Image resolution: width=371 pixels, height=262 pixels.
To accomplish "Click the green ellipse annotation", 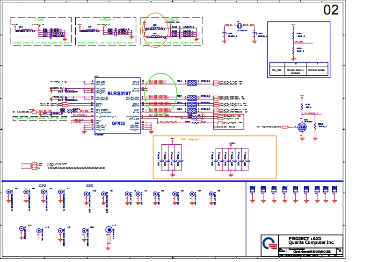I will point(162,92).
